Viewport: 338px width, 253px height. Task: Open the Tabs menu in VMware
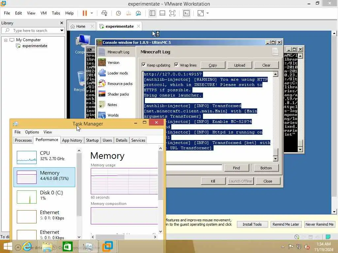click(56, 13)
